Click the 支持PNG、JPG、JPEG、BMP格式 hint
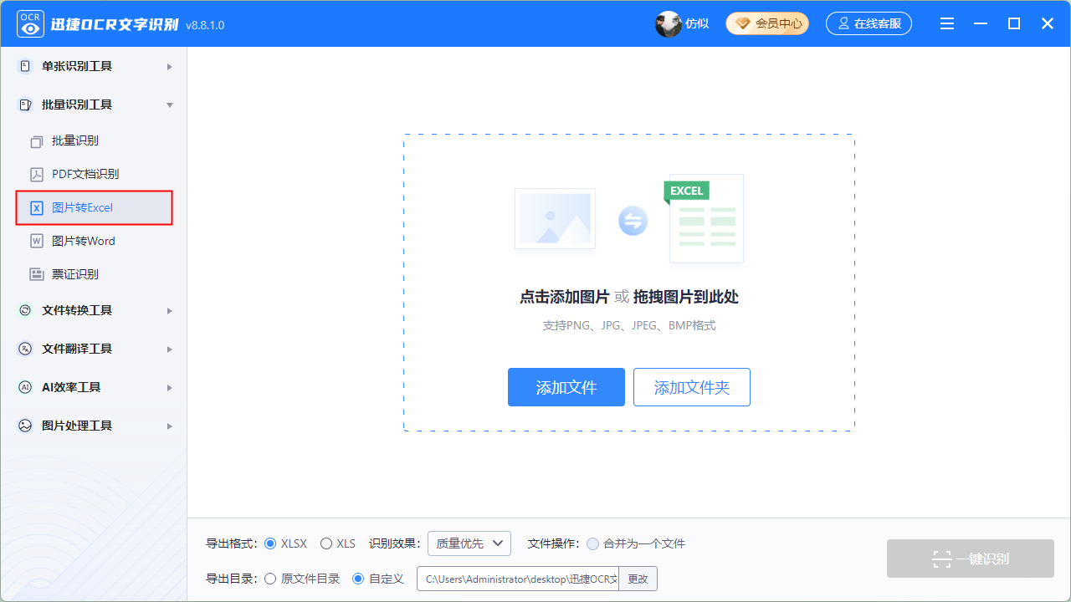Screen dimensions: 1071x602 (629, 325)
